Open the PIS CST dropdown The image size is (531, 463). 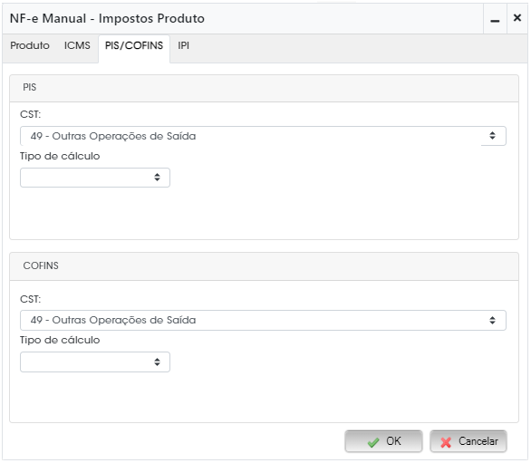[x=263, y=136]
